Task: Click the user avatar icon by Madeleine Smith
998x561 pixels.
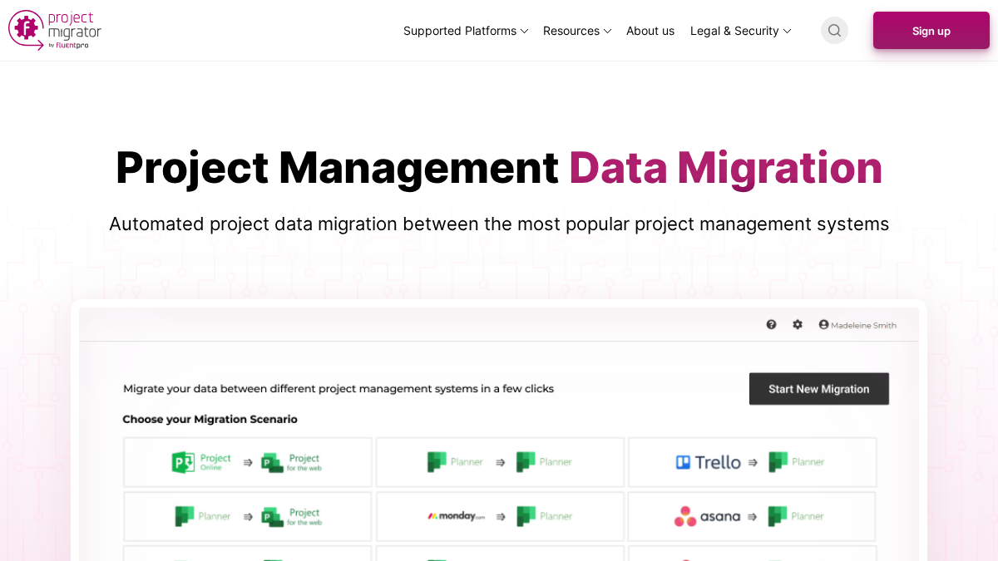Action: tap(823, 324)
